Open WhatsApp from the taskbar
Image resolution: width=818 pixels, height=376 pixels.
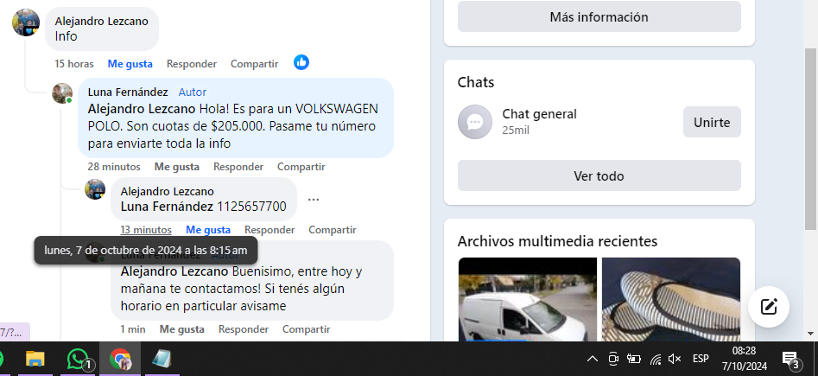click(x=79, y=359)
